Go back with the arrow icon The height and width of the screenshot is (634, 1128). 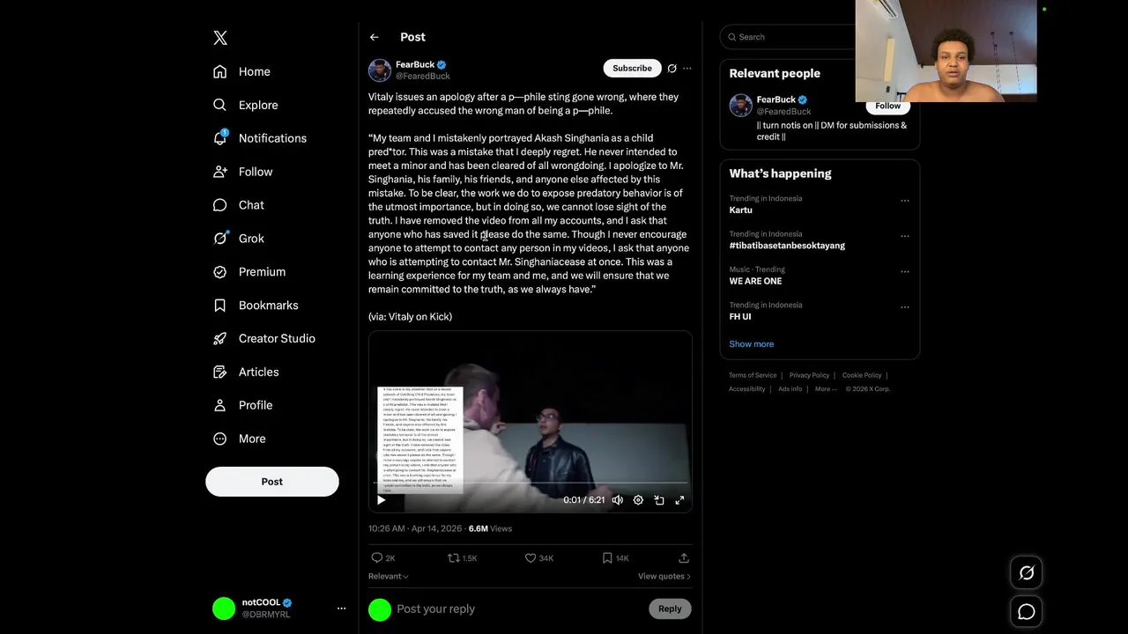375,37
